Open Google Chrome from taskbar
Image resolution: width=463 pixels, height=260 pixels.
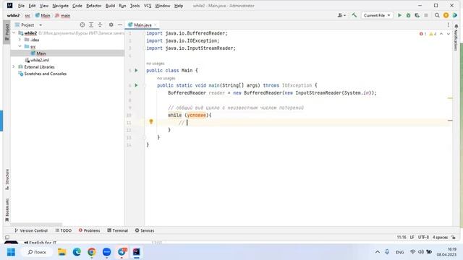pos(92,252)
